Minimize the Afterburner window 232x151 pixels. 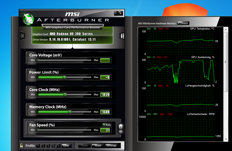116,13
